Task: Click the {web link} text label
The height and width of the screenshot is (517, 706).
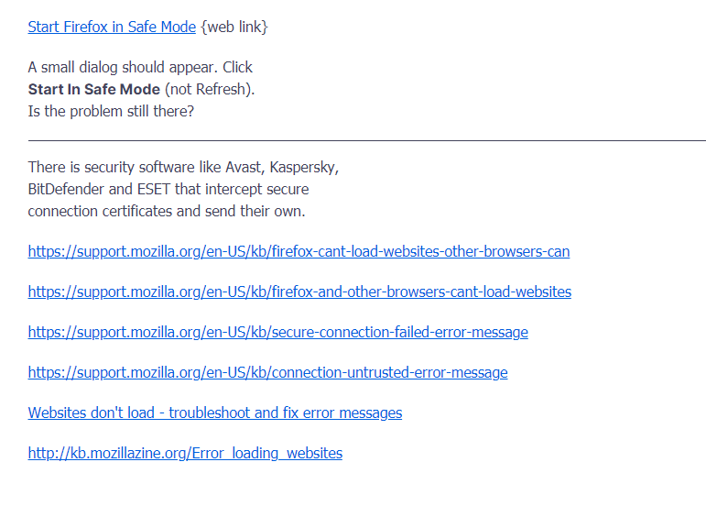Action: tap(234, 27)
